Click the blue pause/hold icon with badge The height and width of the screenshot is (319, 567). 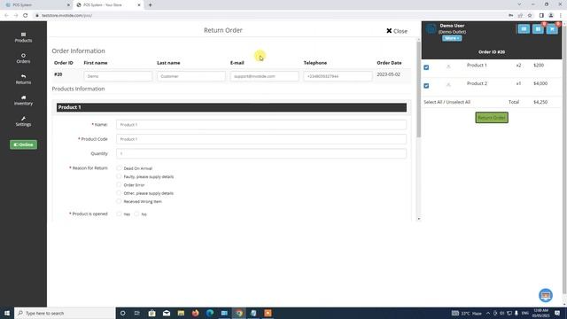click(x=538, y=29)
